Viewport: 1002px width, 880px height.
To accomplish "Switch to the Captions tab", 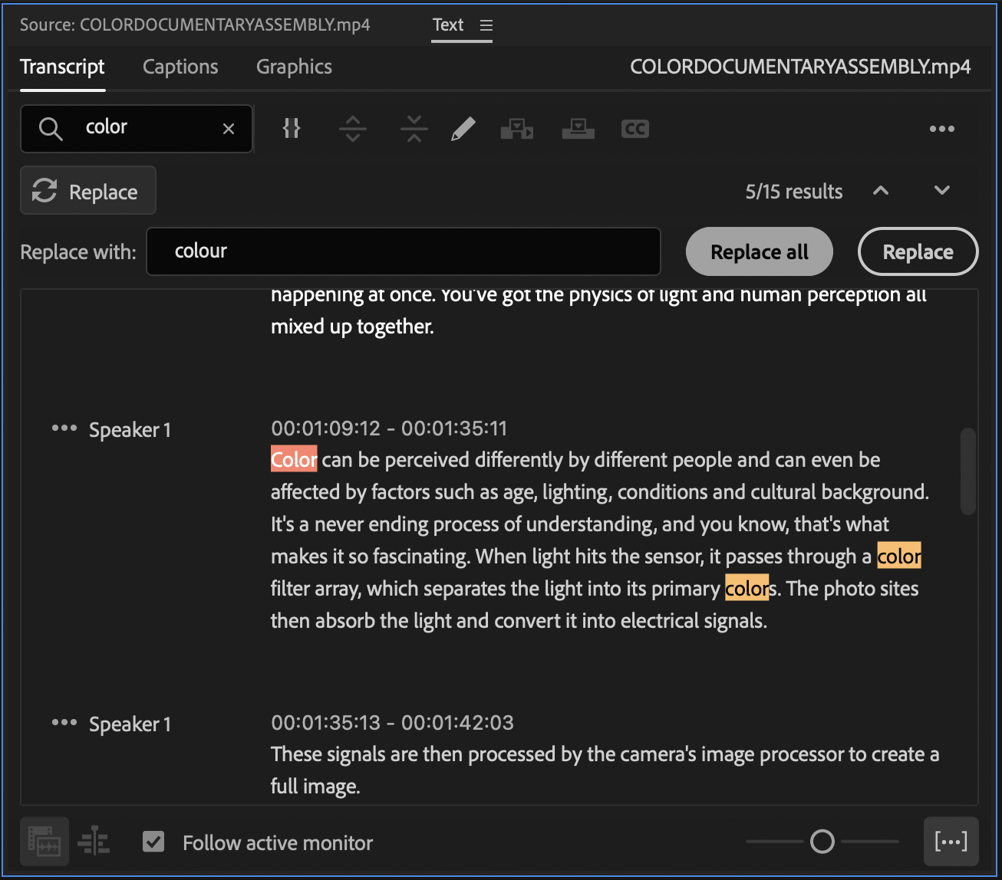I will [180, 67].
